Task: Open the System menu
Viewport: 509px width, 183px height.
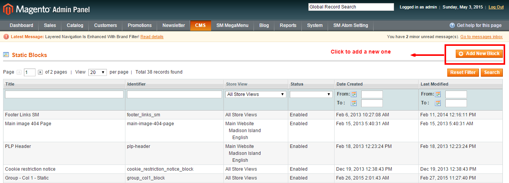Action: [x=315, y=25]
